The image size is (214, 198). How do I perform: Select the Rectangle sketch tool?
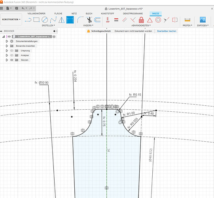tap(36, 20)
